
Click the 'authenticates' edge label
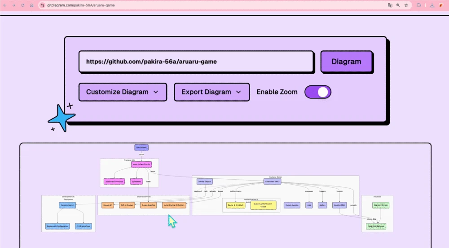pos(236,191)
